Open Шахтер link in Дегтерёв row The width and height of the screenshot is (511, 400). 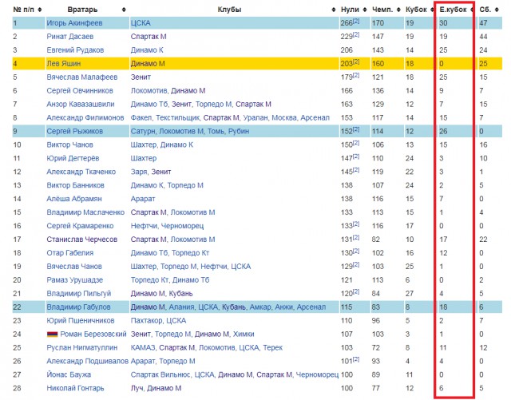point(144,158)
